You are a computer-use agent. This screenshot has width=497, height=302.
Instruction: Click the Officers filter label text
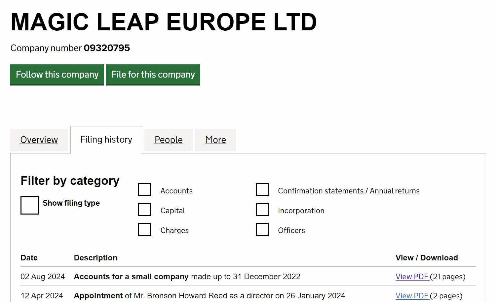[291, 230]
